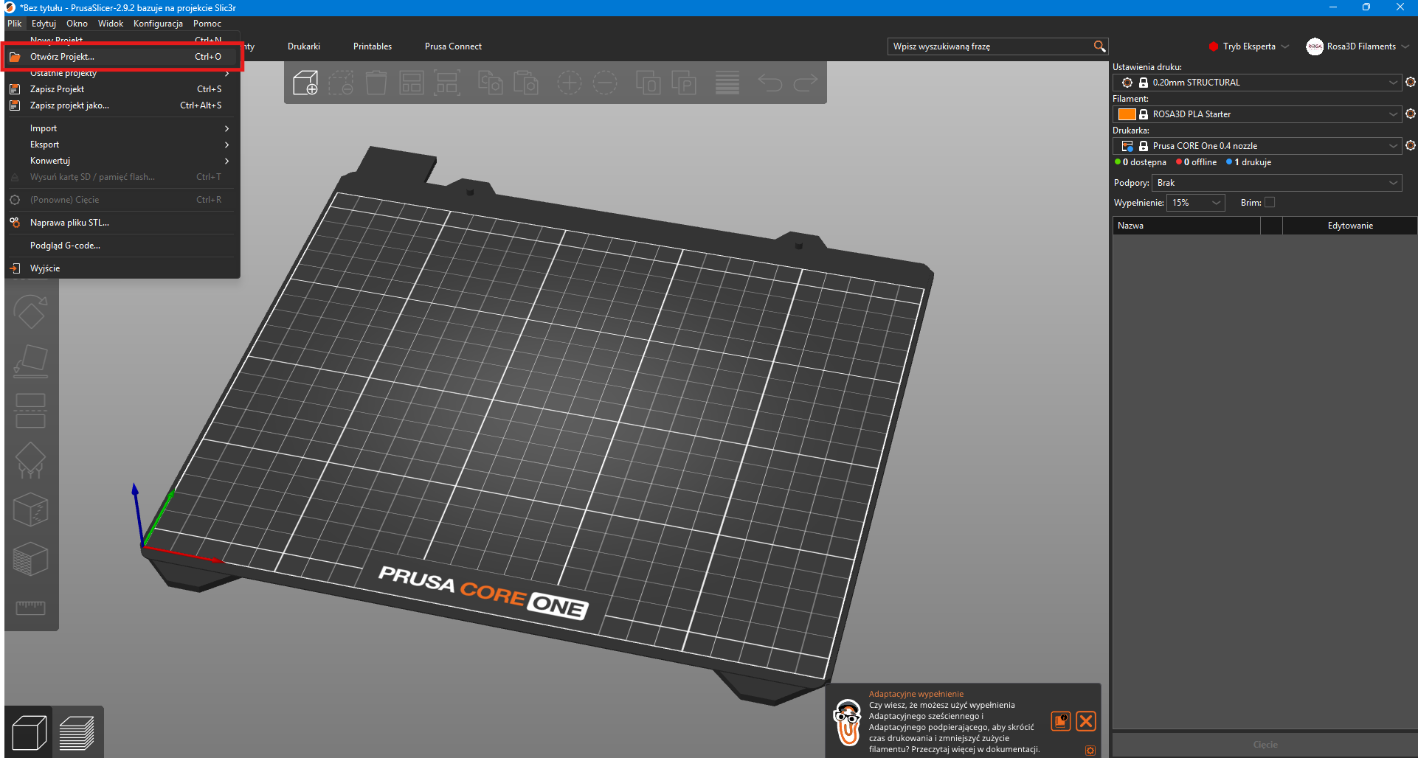Click the Copy icon in top toolbar
This screenshot has height=758, width=1418.
491,83
